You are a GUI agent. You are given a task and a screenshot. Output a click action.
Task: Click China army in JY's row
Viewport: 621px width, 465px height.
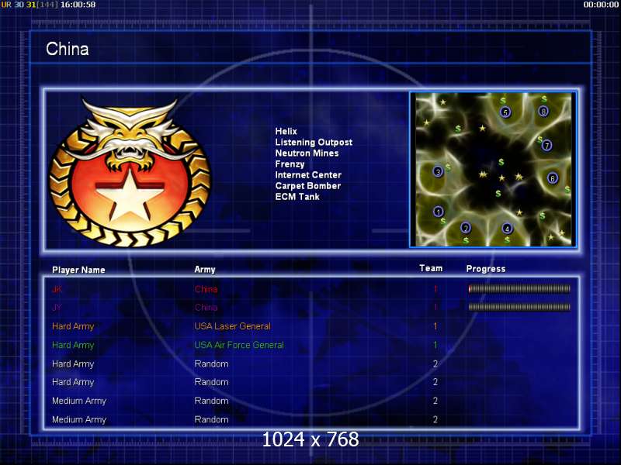click(x=206, y=307)
